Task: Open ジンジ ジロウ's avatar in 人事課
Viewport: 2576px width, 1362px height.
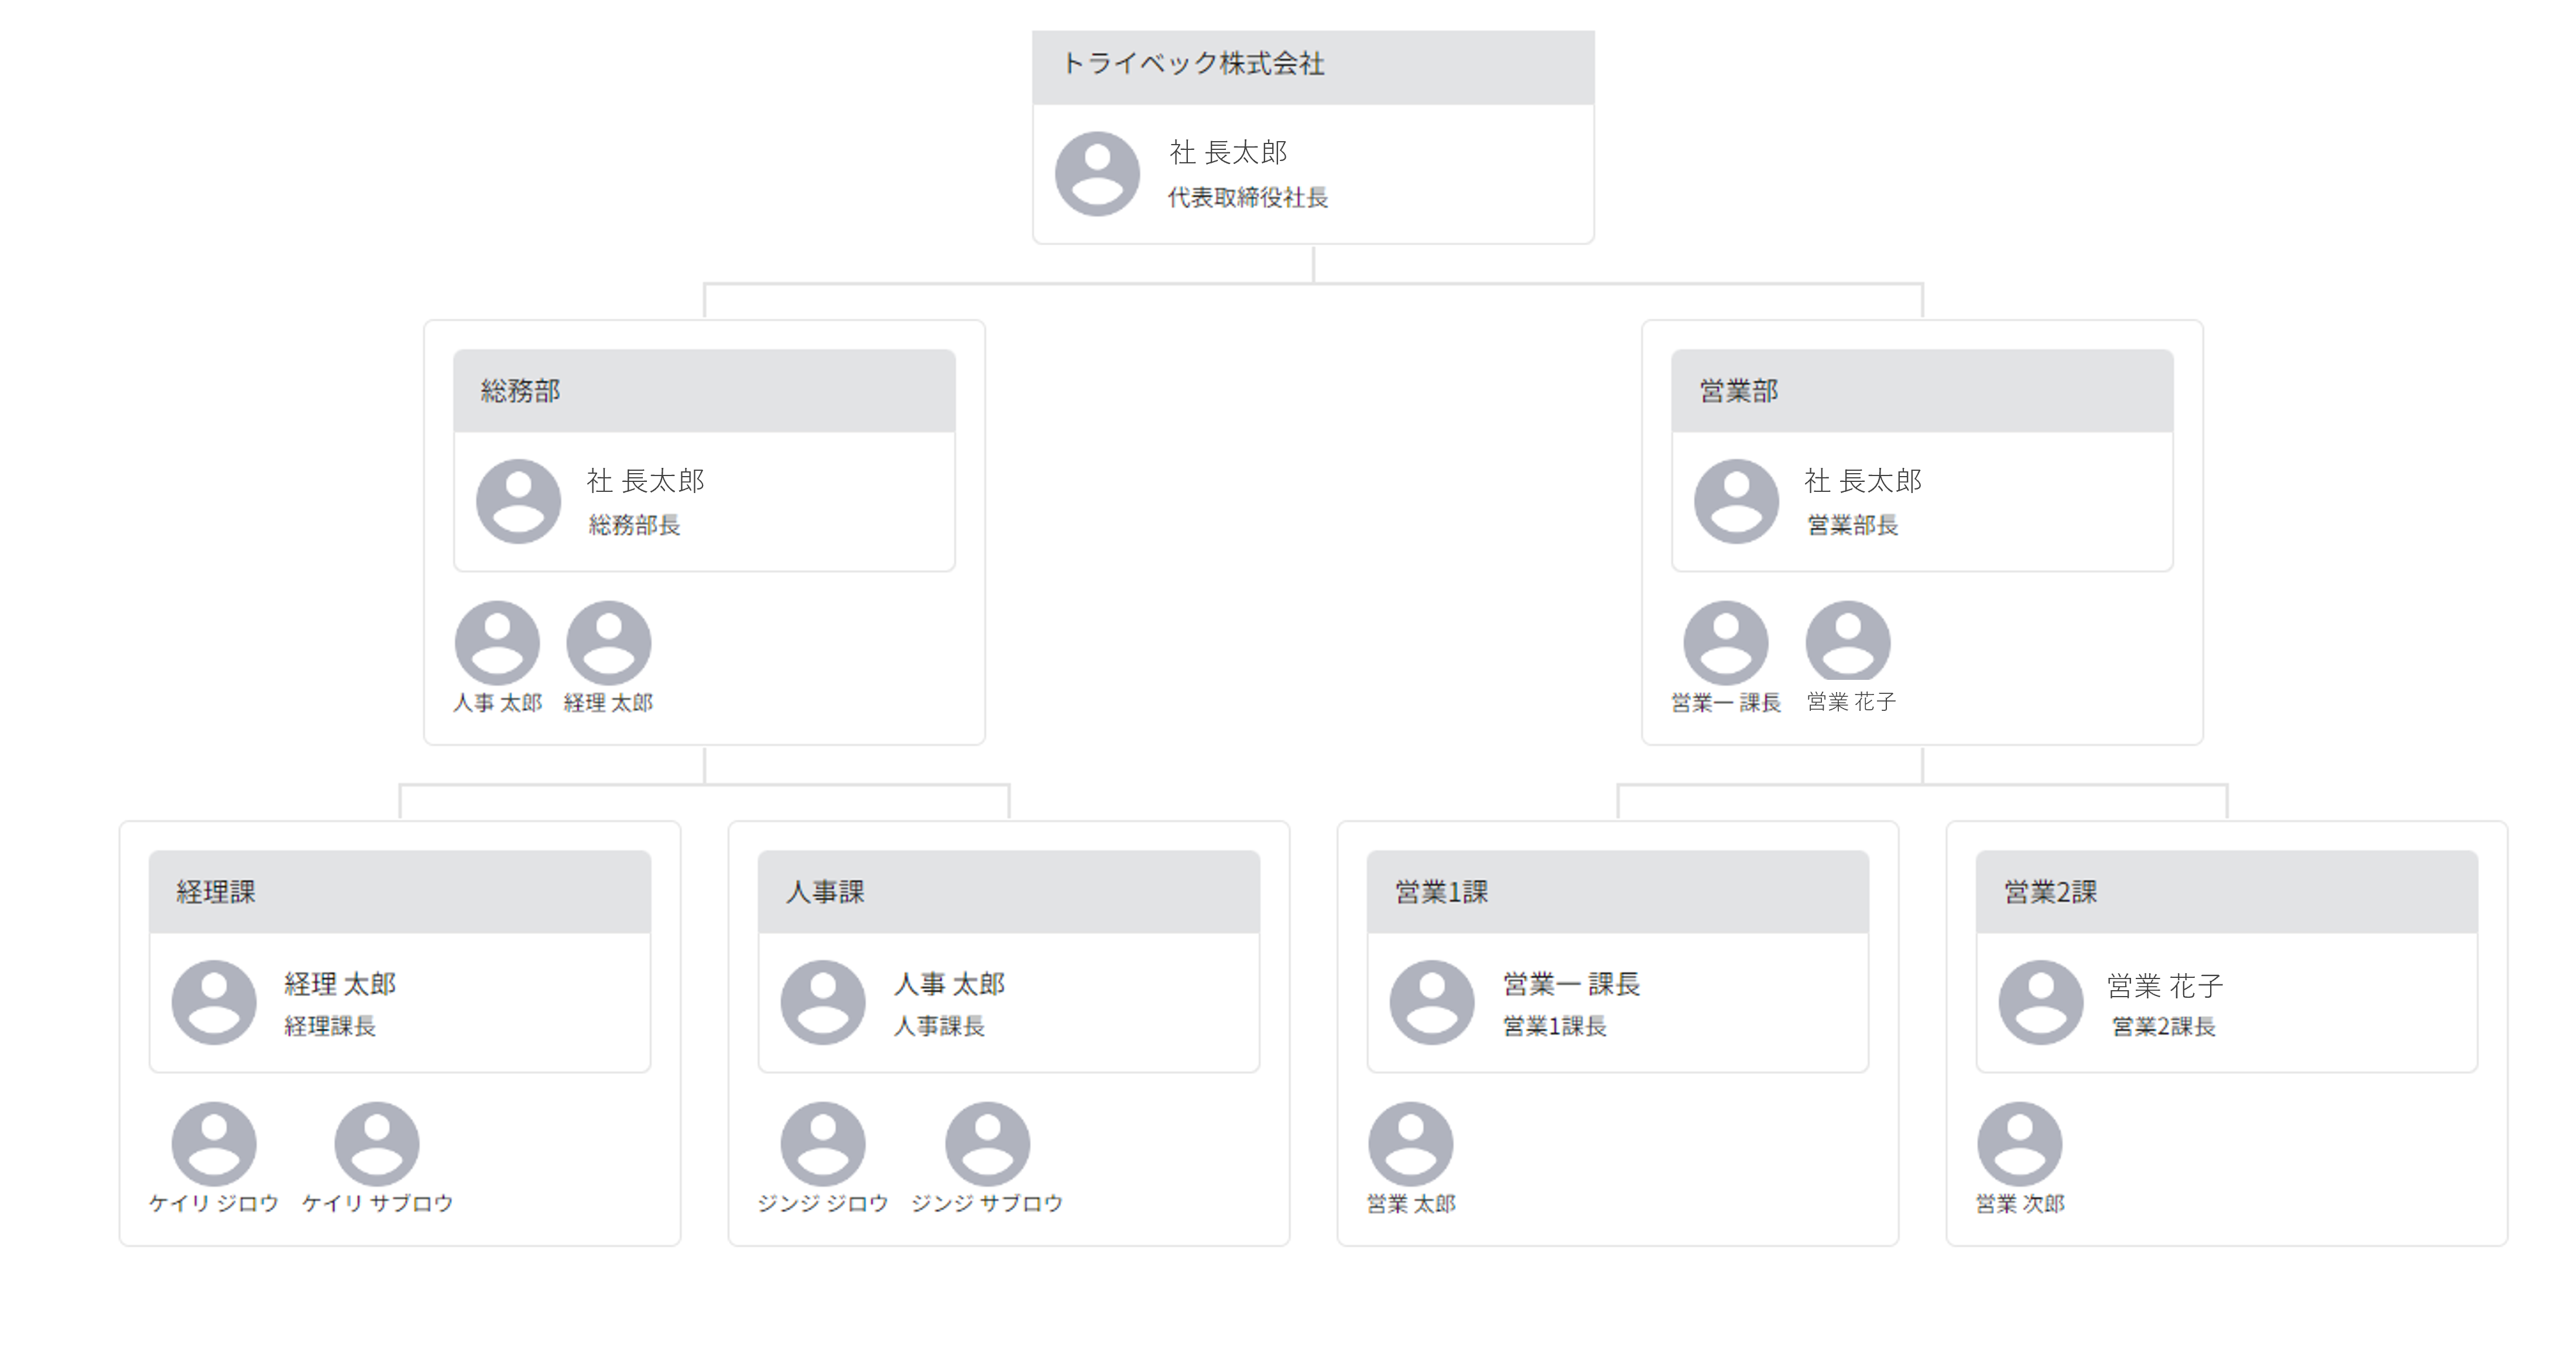Action: click(823, 1144)
